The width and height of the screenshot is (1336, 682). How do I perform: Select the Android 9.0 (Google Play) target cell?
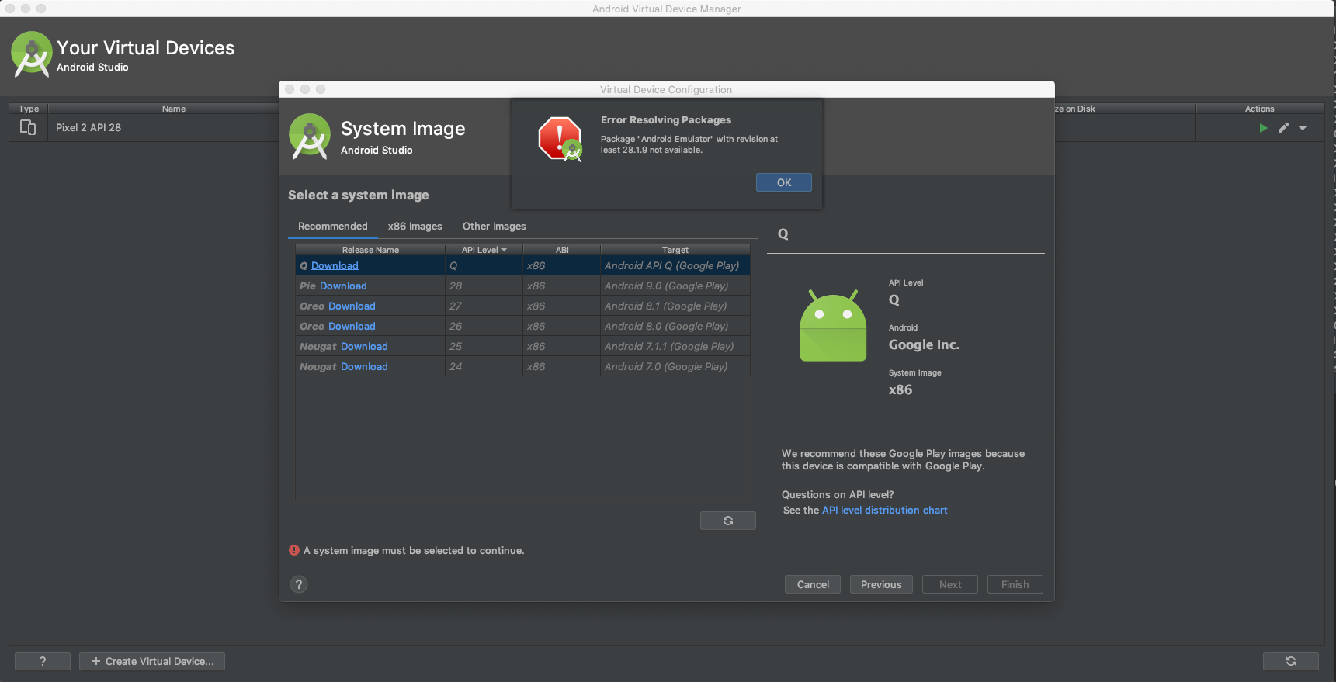point(675,286)
